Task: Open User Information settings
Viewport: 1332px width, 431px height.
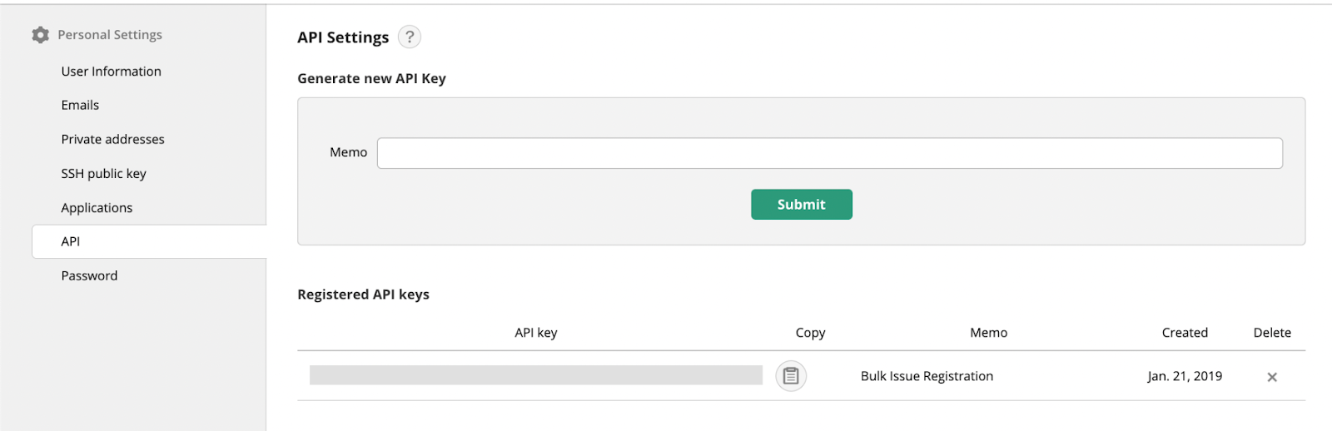Action: [112, 72]
